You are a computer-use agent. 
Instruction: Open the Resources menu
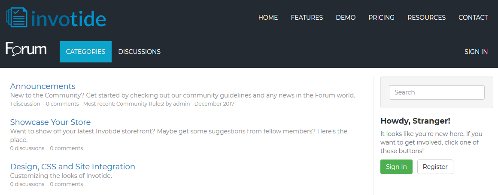(426, 18)
